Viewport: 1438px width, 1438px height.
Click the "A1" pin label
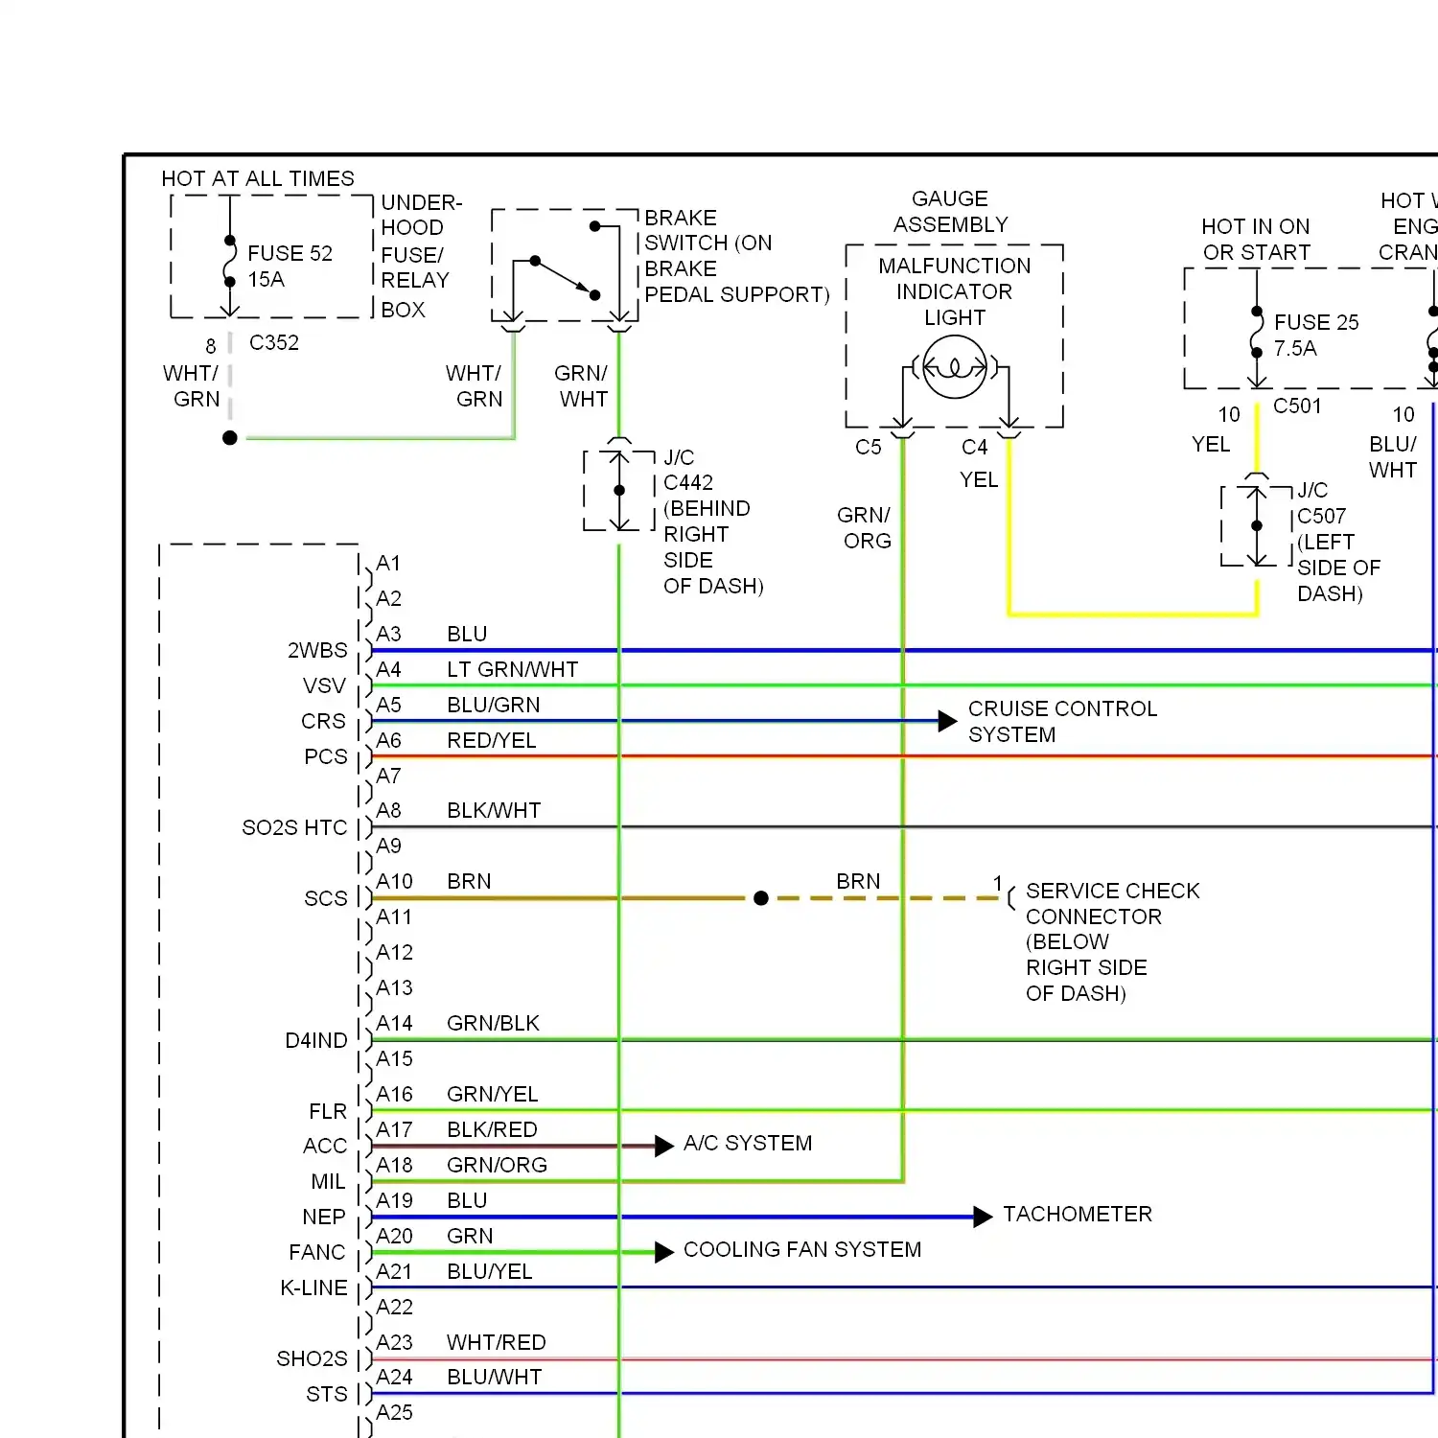[388, 563]
